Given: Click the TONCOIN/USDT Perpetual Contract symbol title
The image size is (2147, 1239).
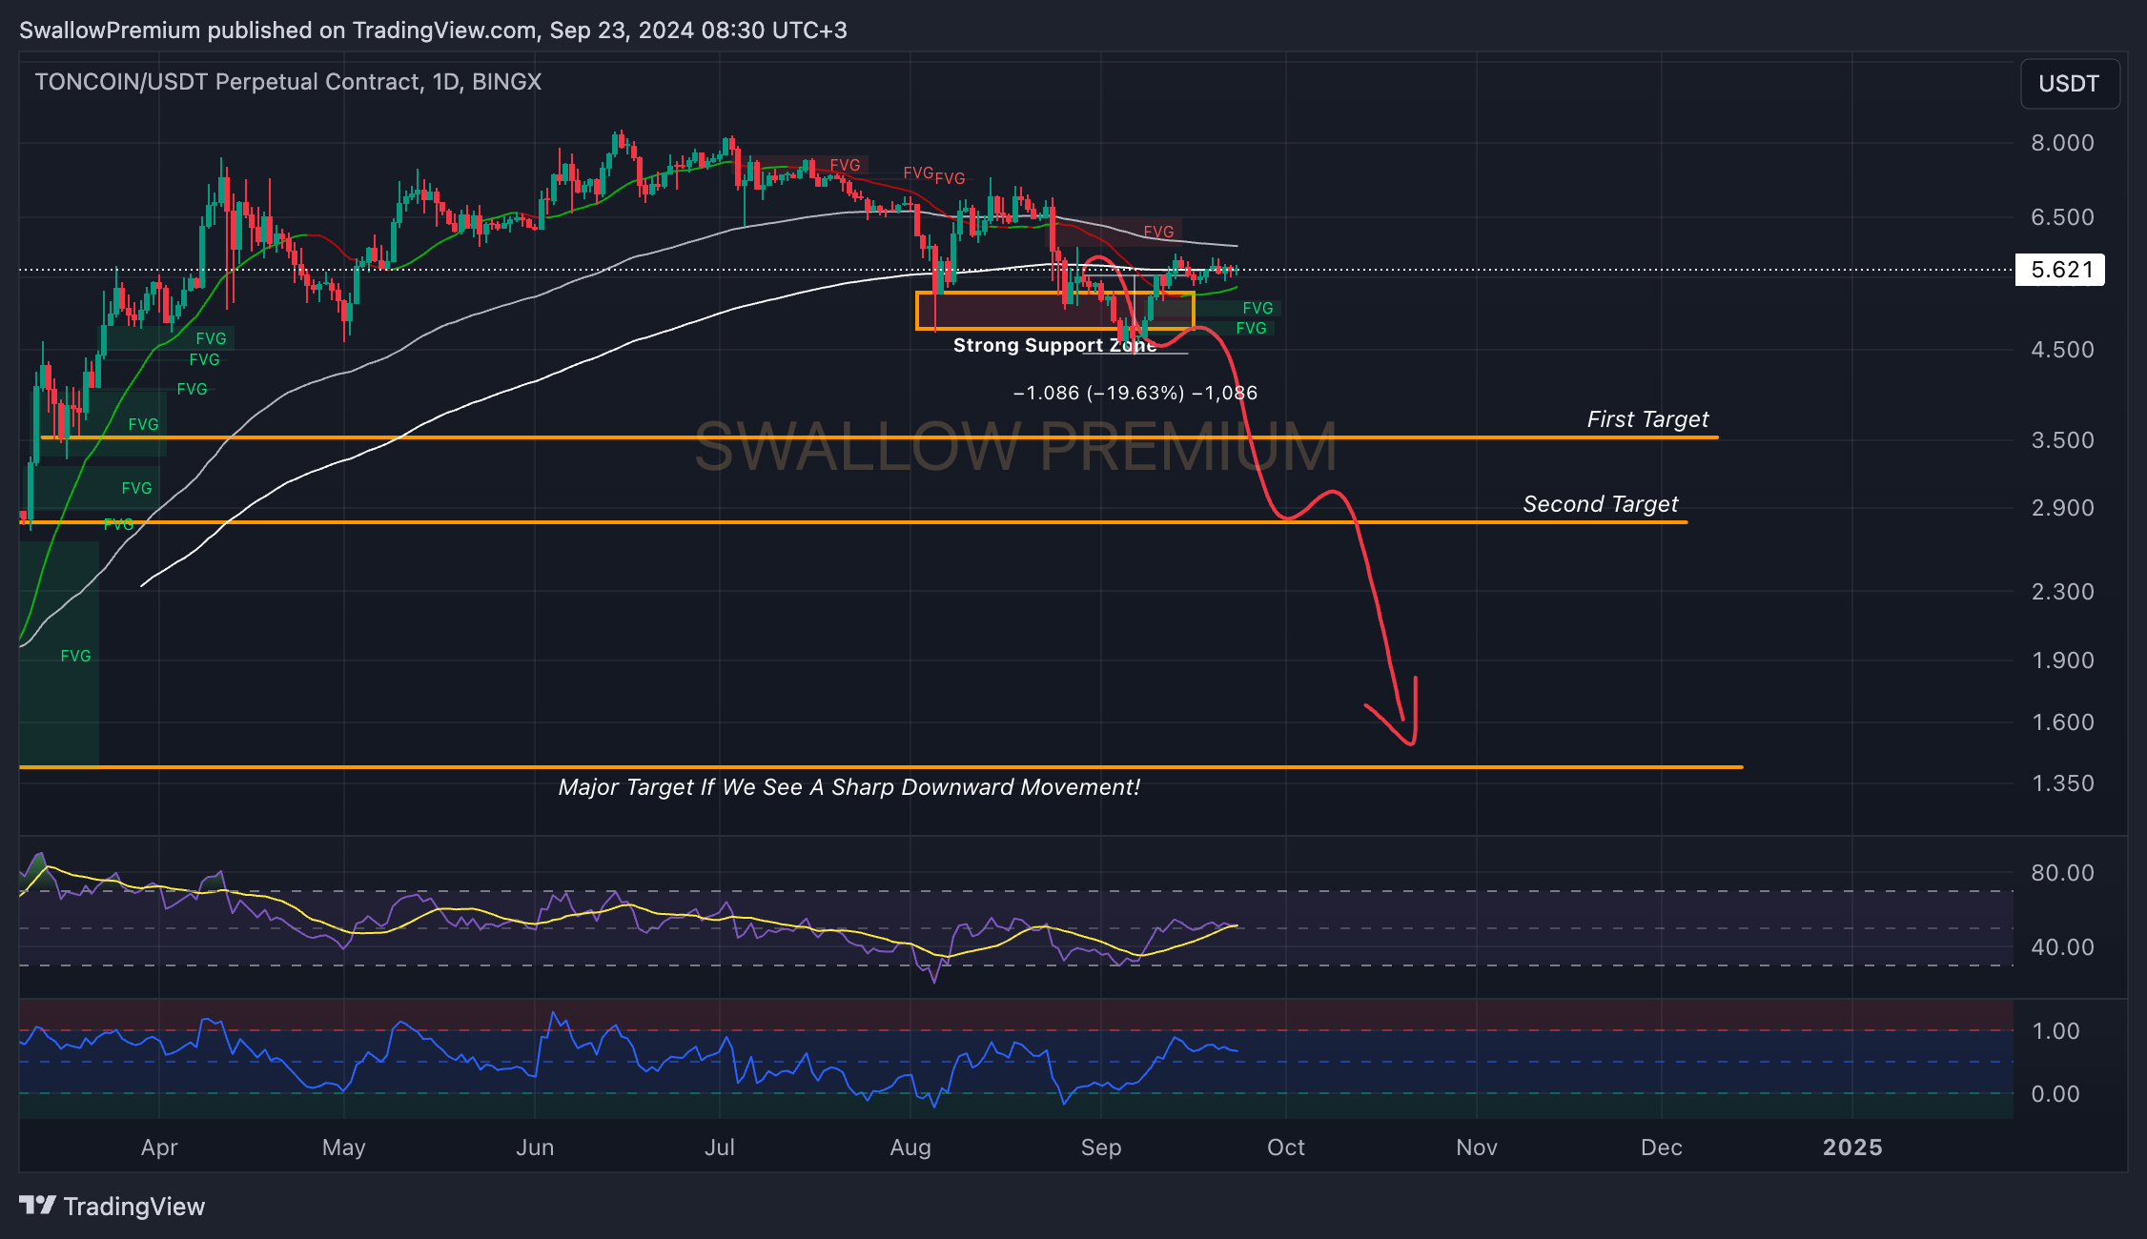Looking at the screenshot, I should [x=288, y=82].
